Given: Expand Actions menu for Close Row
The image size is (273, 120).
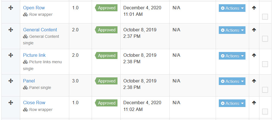Looking at the screenshot, I should 232,103.
